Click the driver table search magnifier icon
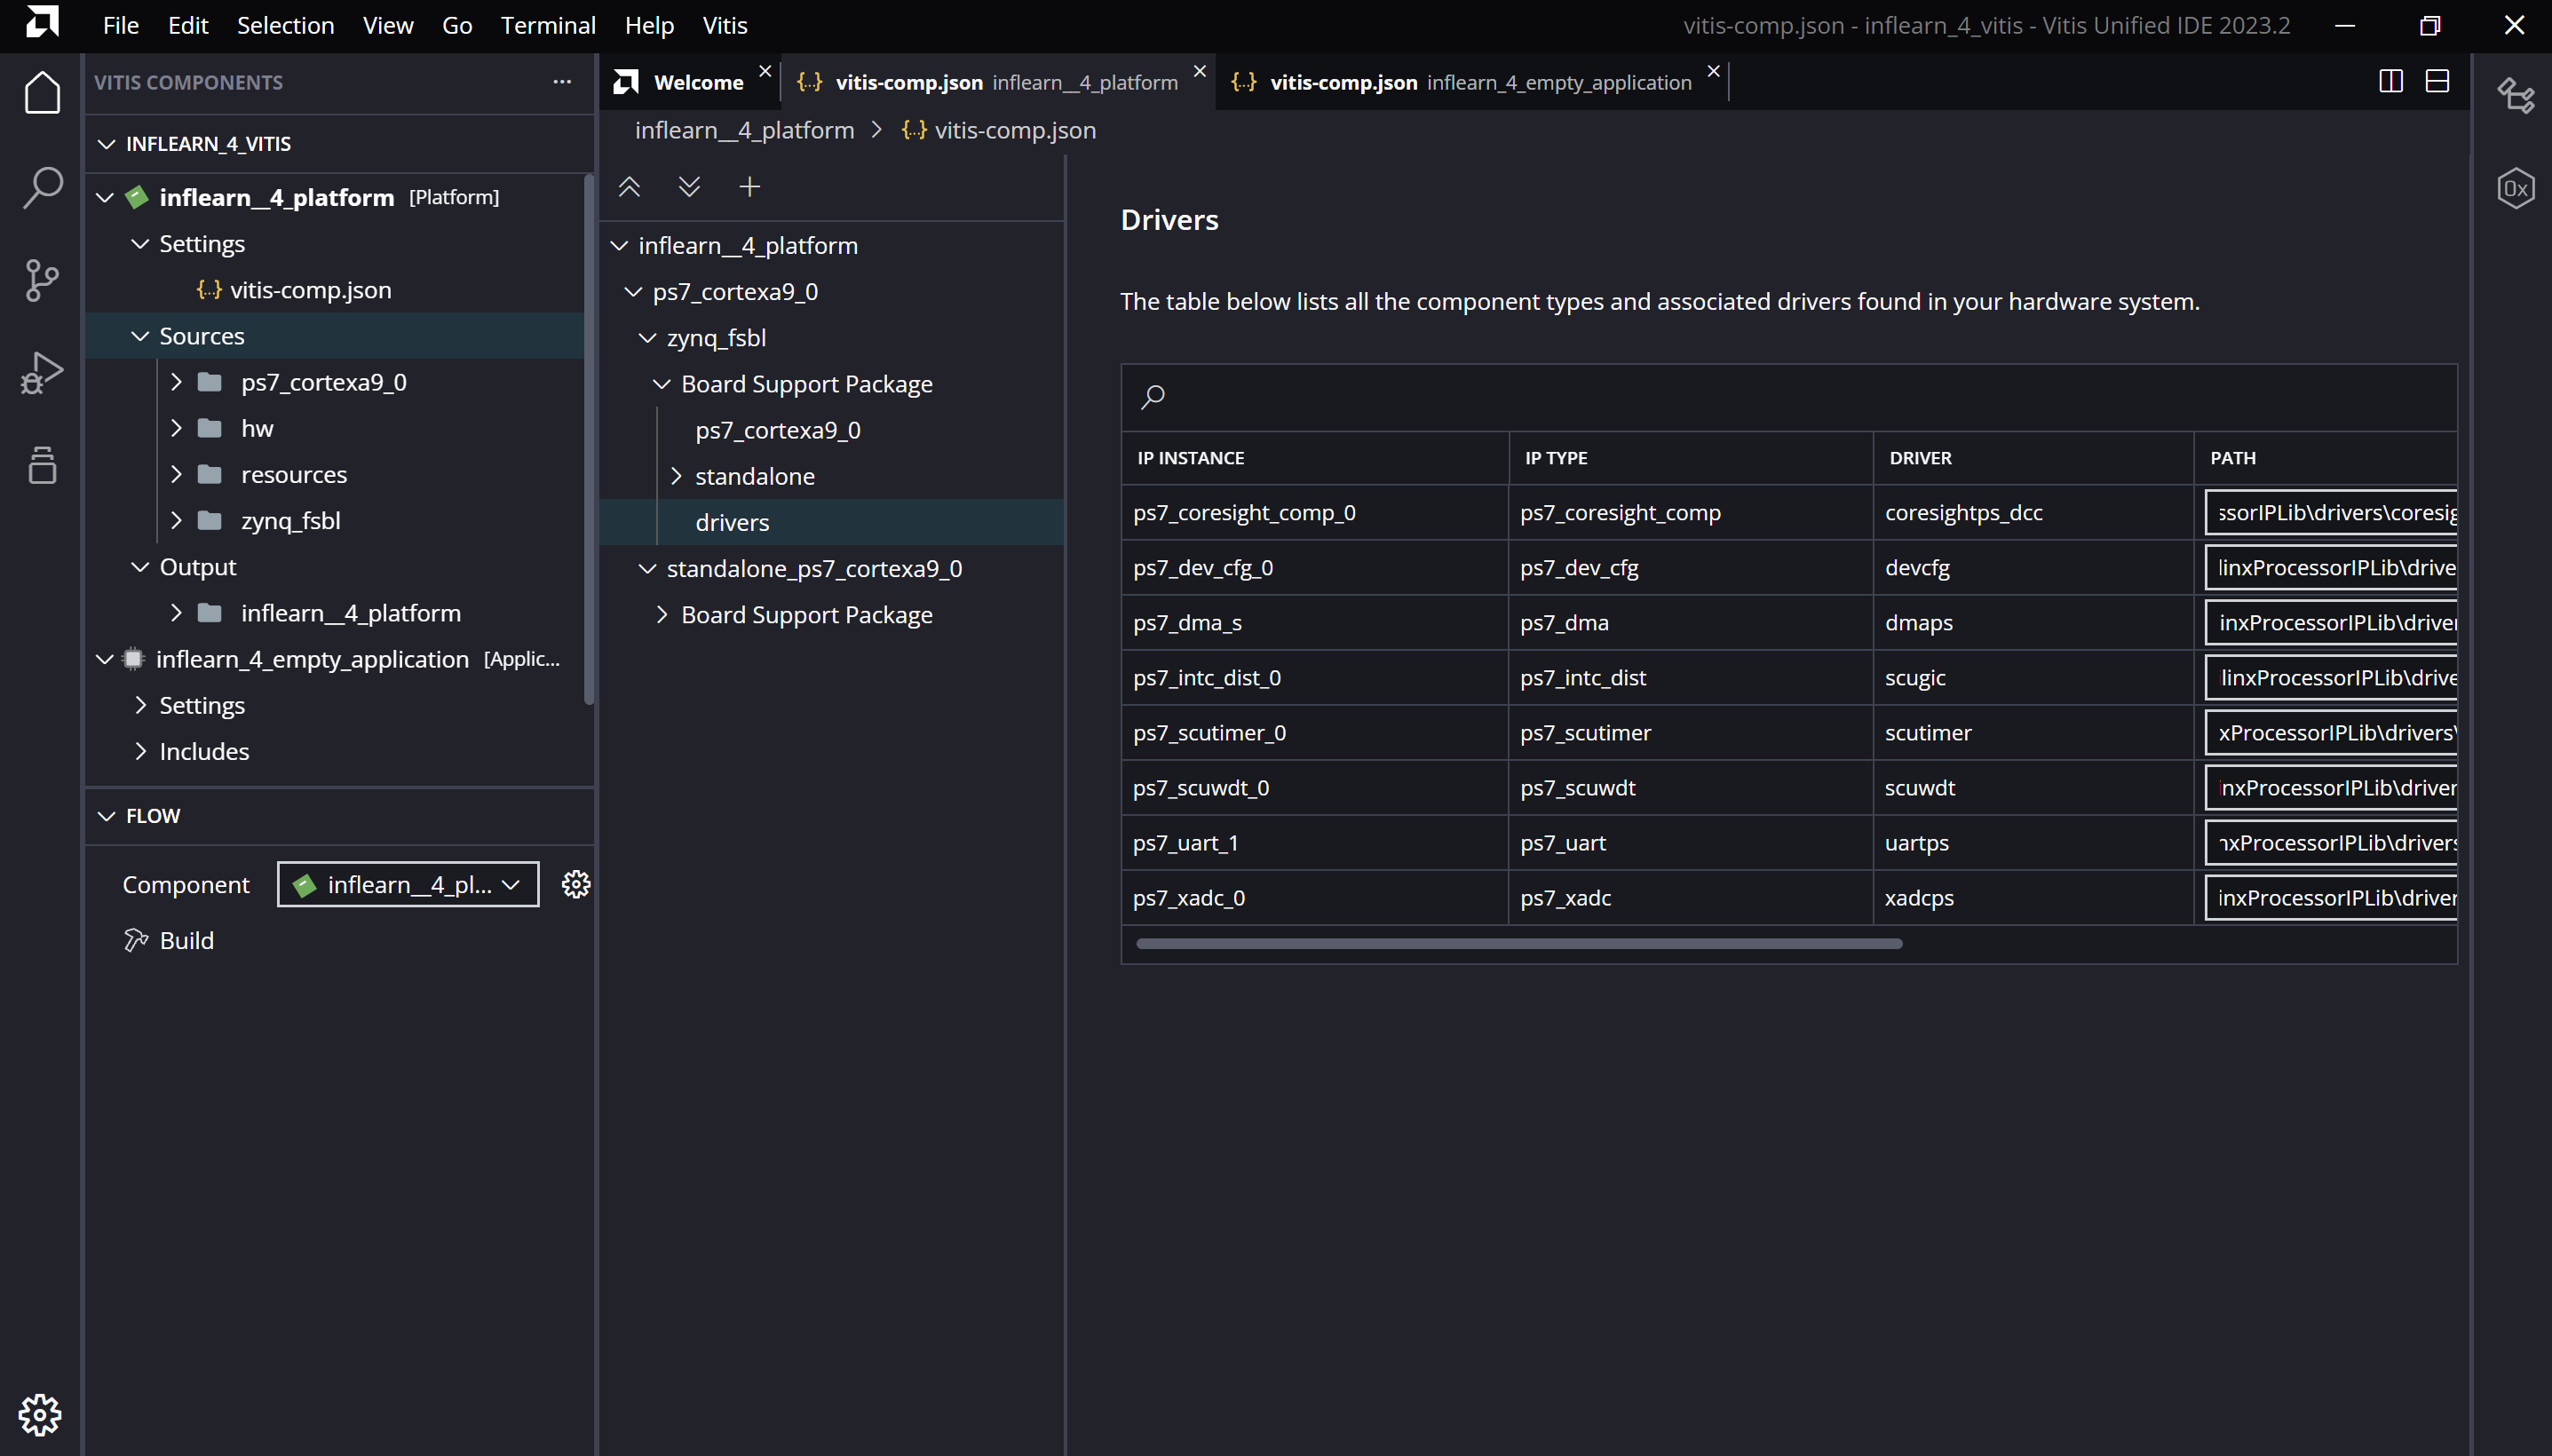 pyautogui.click(x=1153, y=398)
